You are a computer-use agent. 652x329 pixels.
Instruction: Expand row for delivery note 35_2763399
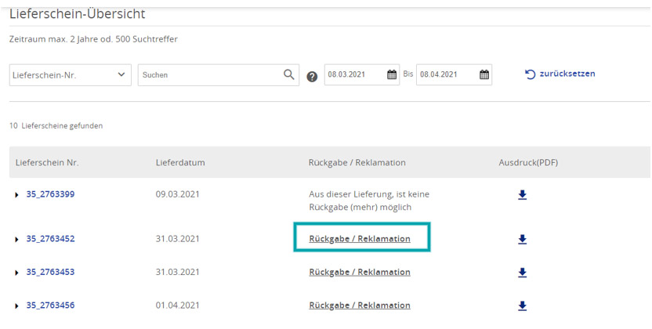[17, 195]
